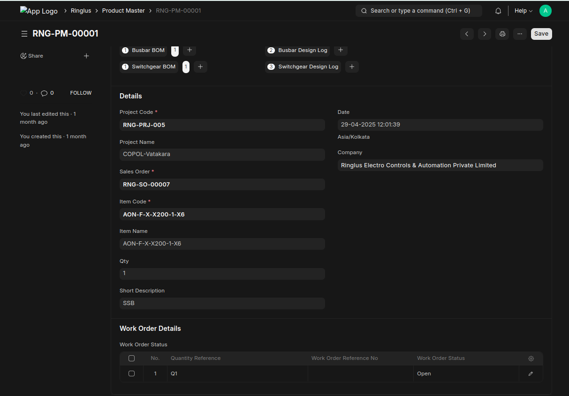Add a new Switchgear Design Log

(352, 67)
